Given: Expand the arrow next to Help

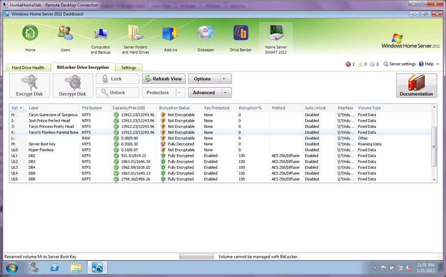Looking at the screenshot, I should tap(438, 64).
